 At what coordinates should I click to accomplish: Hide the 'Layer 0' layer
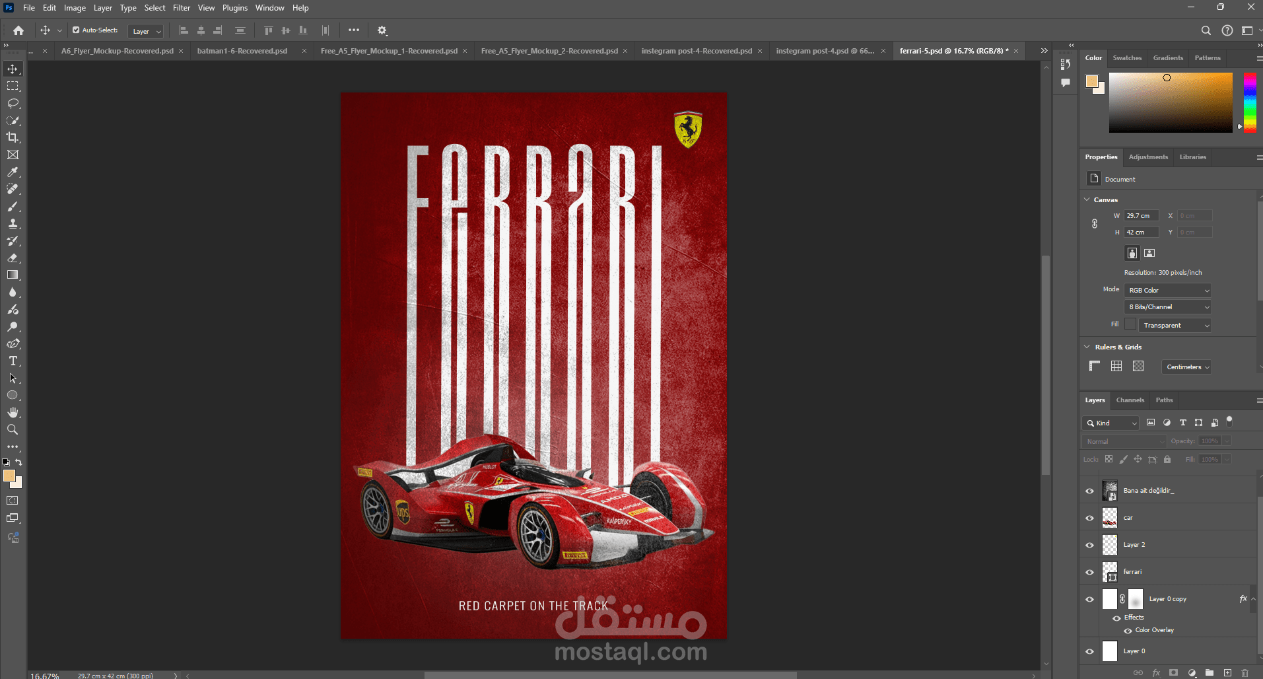click(1089, 651)
